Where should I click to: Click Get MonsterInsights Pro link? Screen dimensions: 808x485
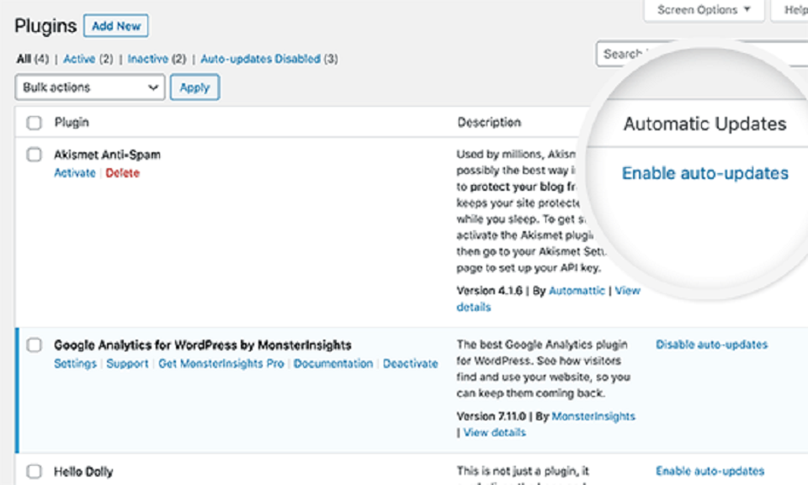[221, 363]
